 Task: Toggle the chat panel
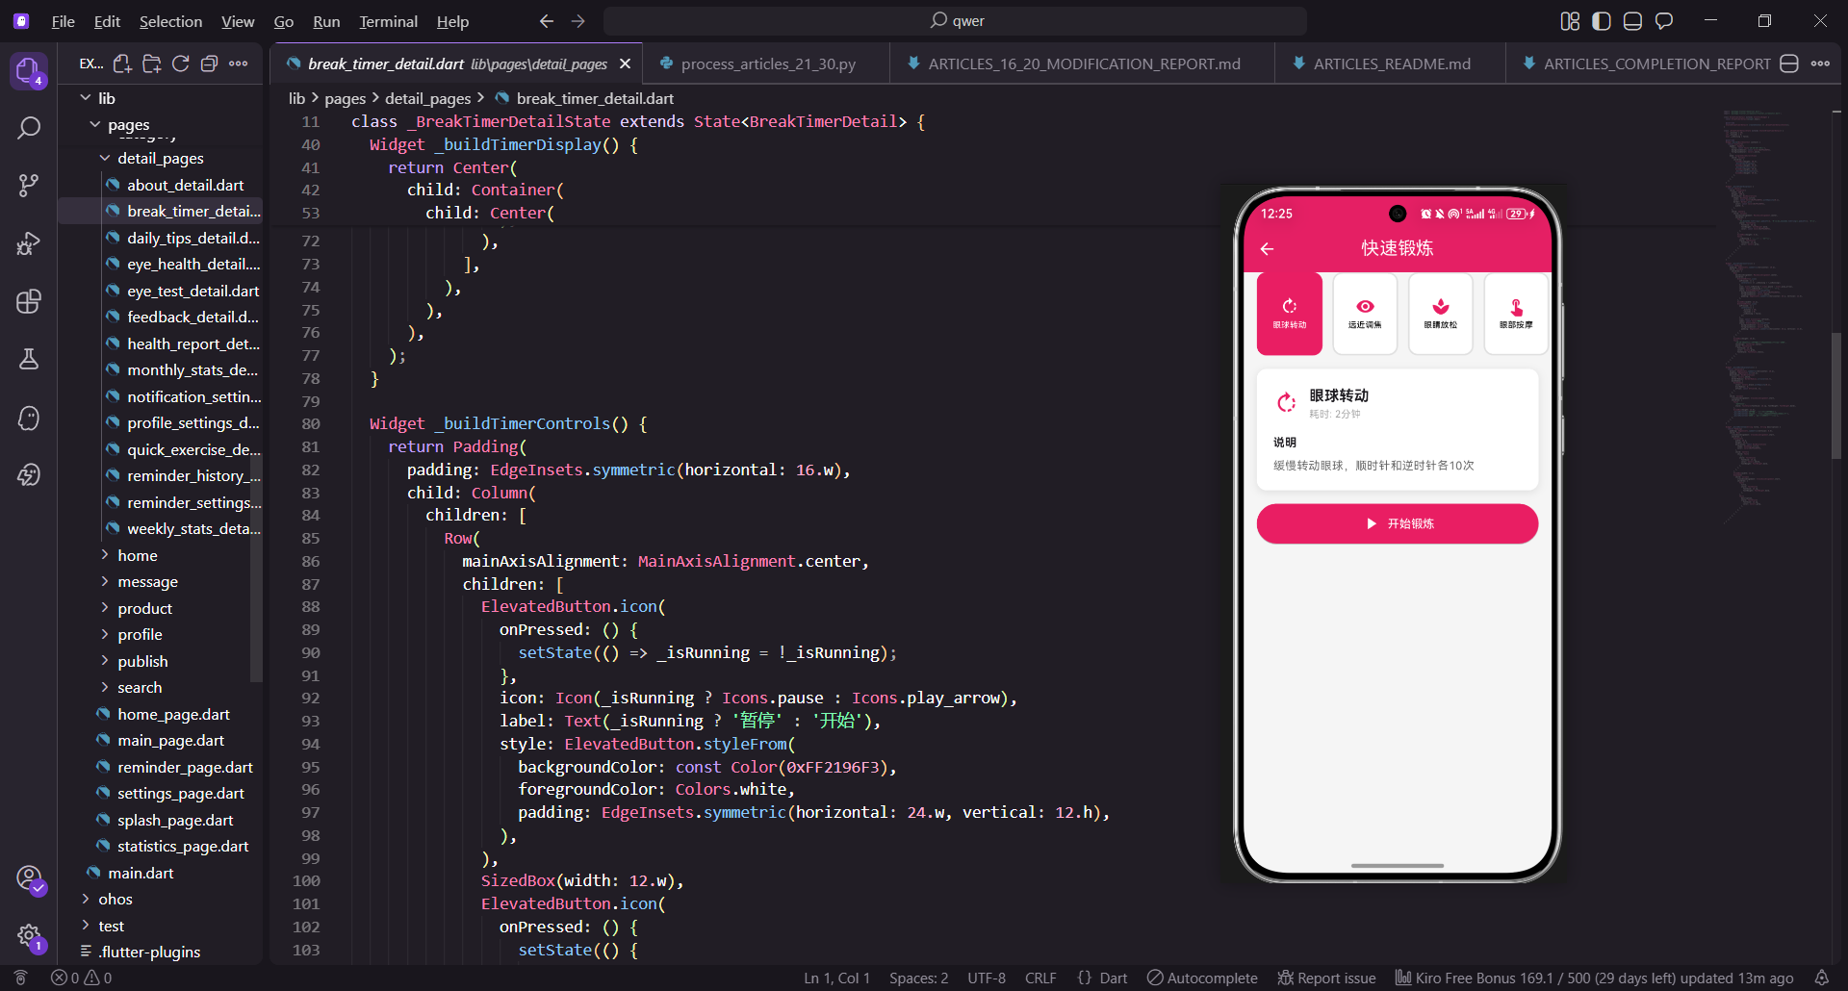1664,20
